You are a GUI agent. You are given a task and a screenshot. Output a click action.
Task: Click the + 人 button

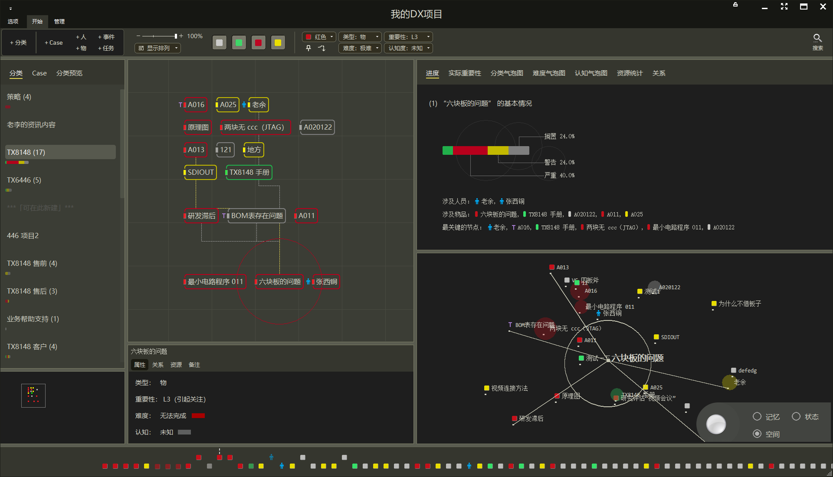(81, 37)
